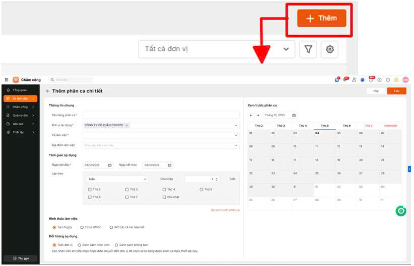The image size is (414, 266).
Task: Go to previous month in preview calendar
Action: tap(251, 115)
